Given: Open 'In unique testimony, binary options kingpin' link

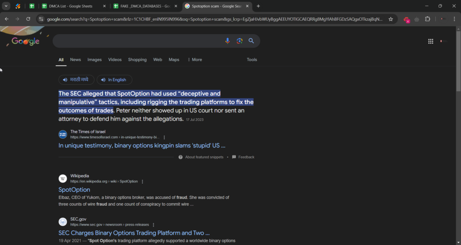Looking at the screenshot, I should pos(142,145).
